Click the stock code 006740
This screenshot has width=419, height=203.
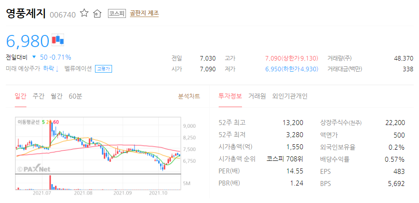pos(63,14)
